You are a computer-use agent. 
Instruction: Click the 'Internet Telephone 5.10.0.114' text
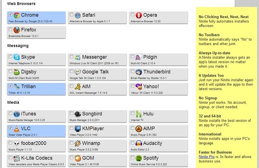pyautogui.click(x=25, y=63)
